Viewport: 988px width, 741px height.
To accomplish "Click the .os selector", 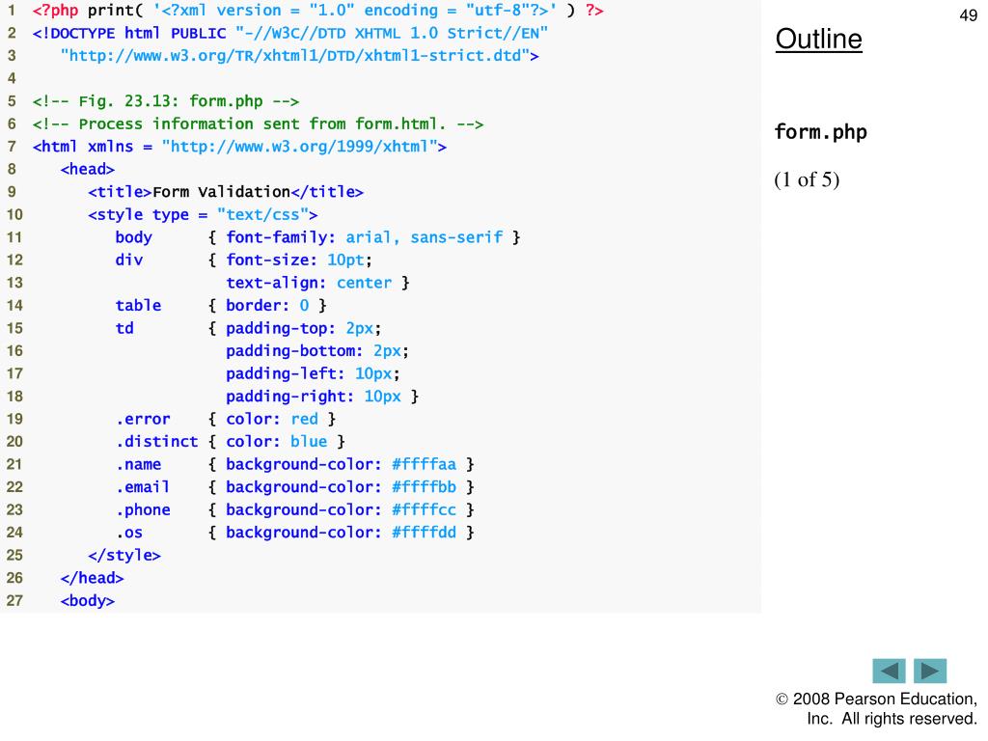I will pos(129,533).
